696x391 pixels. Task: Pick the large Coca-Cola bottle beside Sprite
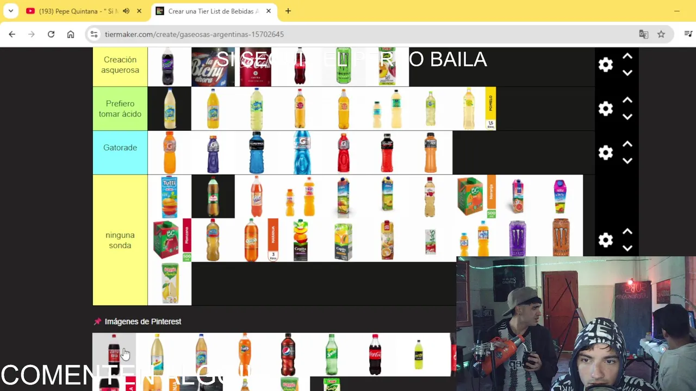375,355
